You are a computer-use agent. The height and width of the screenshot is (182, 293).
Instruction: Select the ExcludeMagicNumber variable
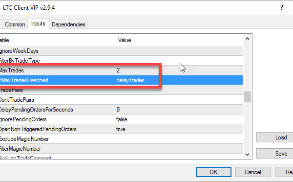(24, 139)
